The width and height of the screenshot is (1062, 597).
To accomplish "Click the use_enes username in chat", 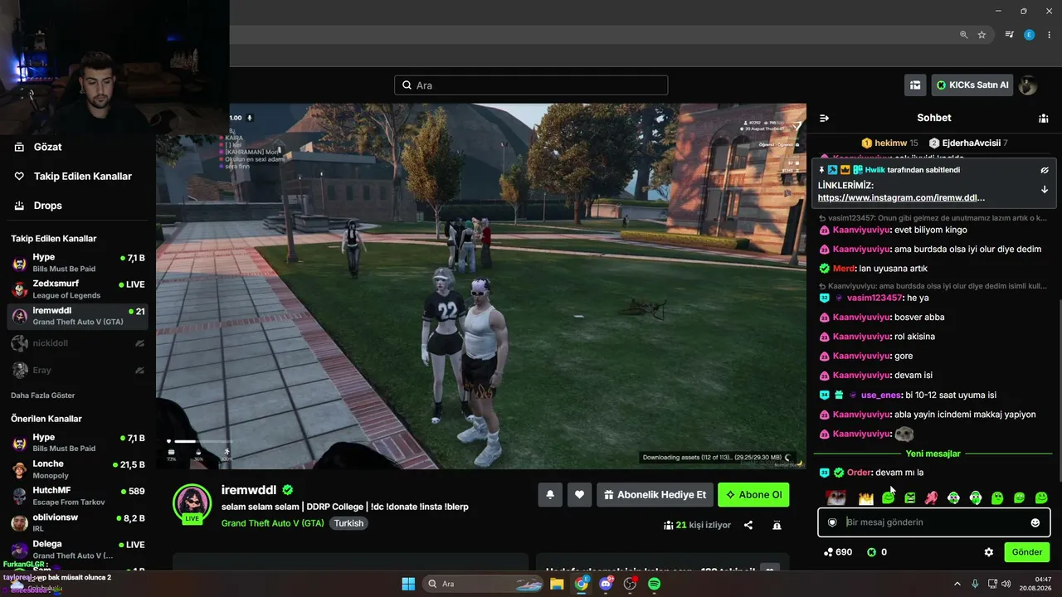I will pyautogui.click(x=882, y=395).
